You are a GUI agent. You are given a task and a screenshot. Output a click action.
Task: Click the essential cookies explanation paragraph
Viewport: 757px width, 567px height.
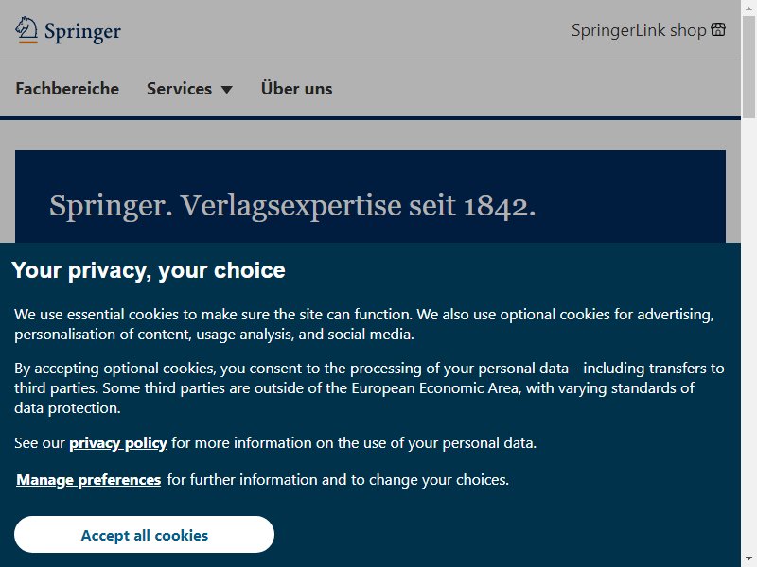coord(364,324)
